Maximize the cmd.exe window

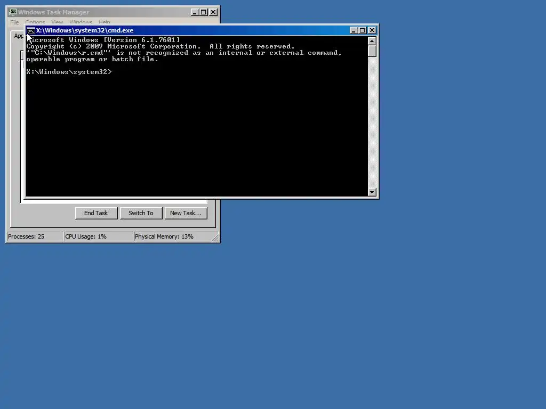pyautogui.click(x=363, y=30)
